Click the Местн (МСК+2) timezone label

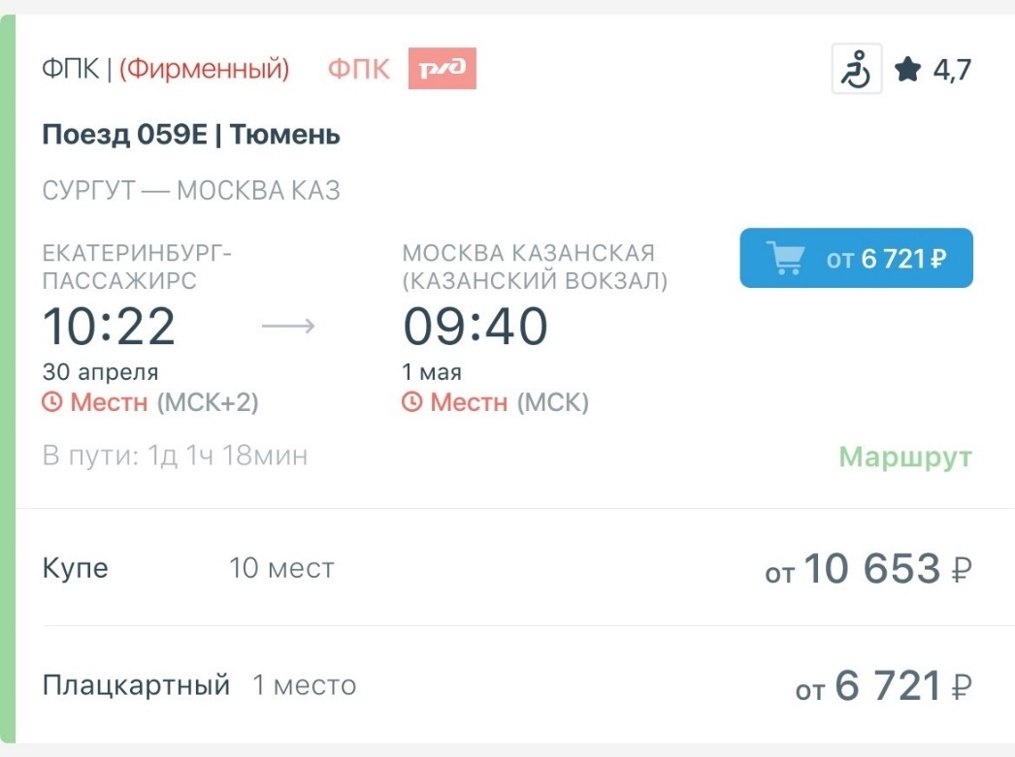pyautogui.click(x=164, y=402)
